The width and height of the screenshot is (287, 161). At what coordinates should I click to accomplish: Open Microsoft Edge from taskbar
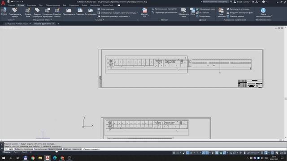pyautogui.click(x=55, y=158)
